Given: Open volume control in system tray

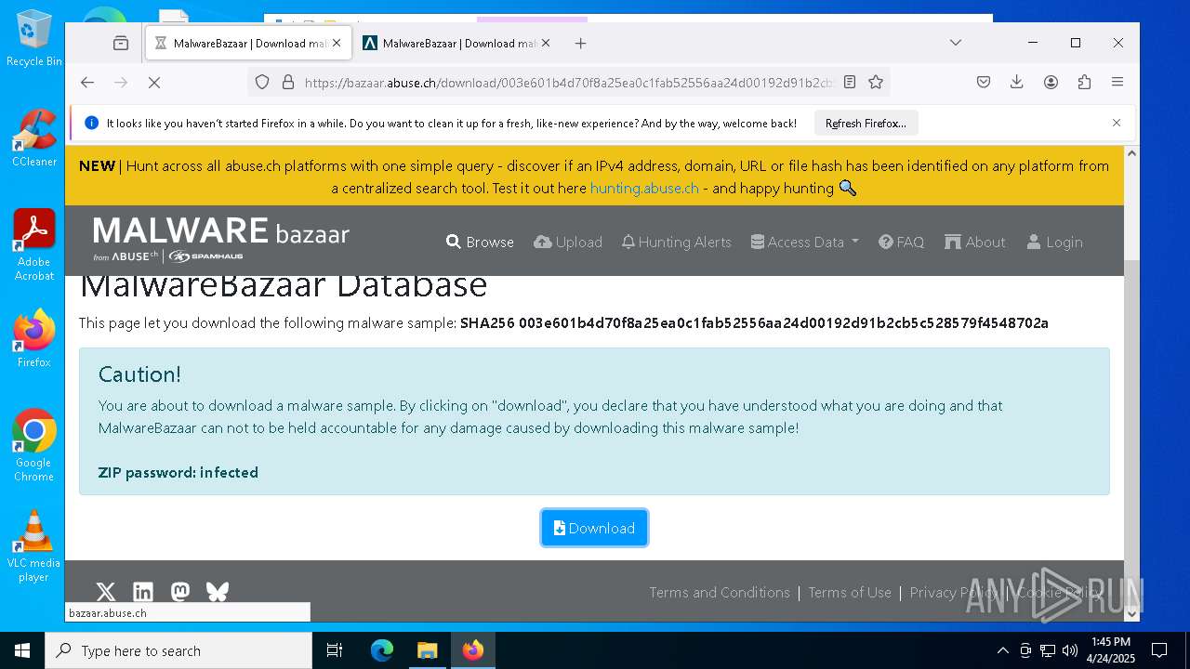Looking at the screenshot, I should click(1070, 650).
